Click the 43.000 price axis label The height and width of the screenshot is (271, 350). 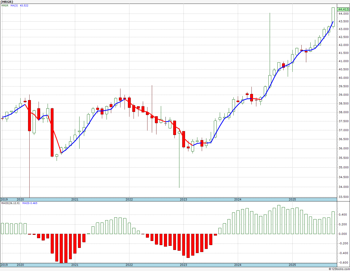(x=344, y=29)
